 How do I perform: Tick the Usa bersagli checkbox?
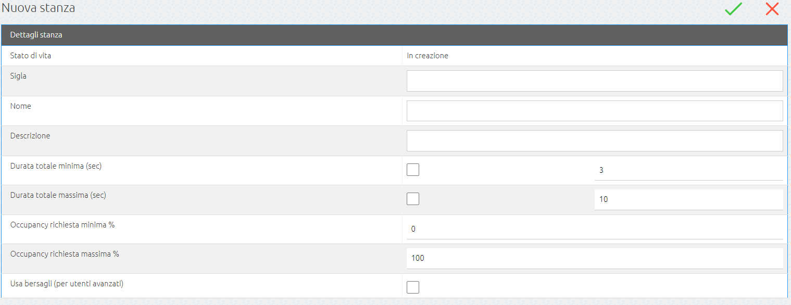click(x=413, y=287)
